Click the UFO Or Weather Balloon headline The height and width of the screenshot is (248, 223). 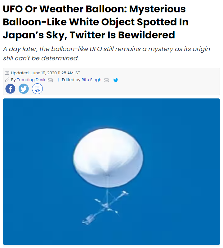pos(96,22)
